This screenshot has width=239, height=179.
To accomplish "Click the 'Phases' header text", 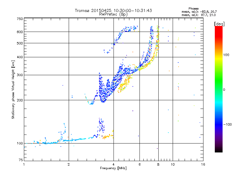I will 193,9.
